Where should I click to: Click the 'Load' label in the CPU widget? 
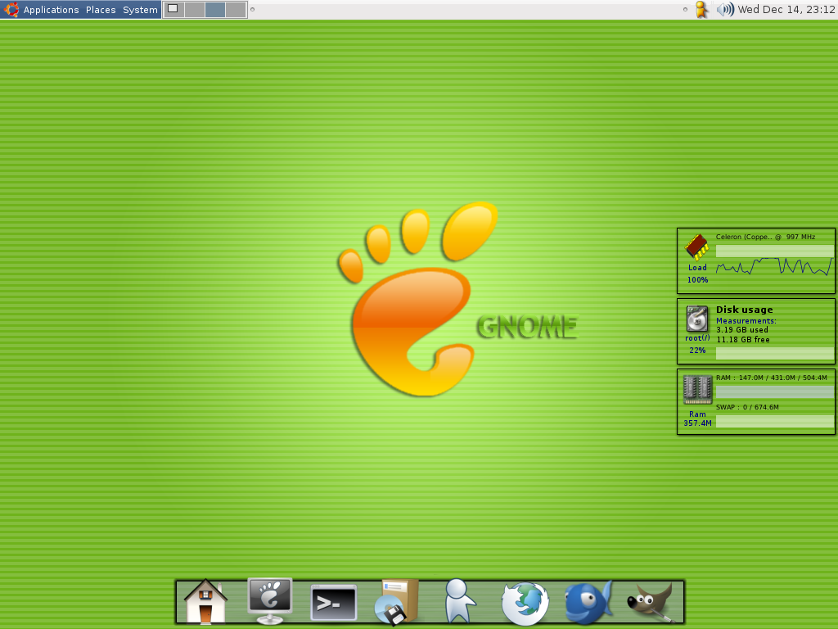(697, 268)
